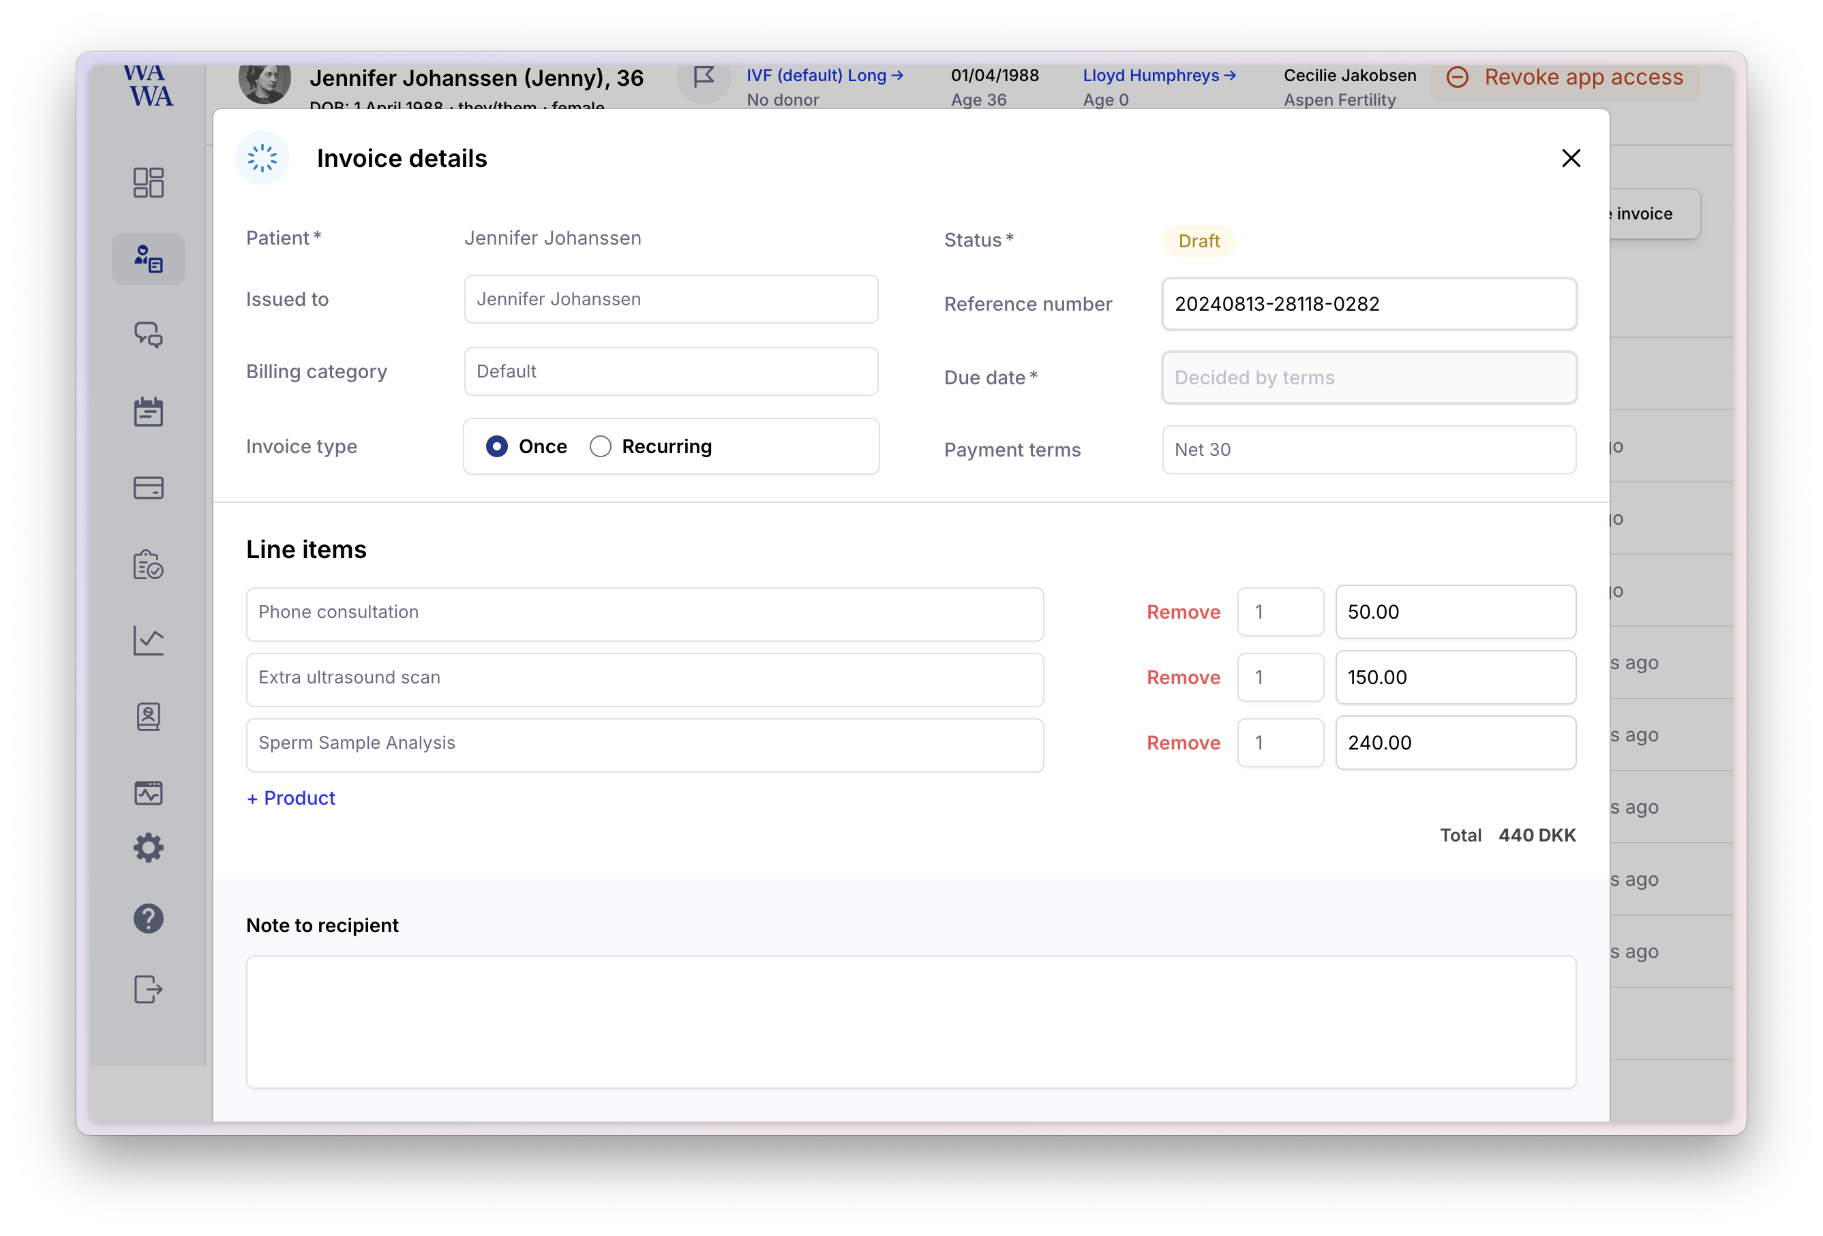Open the payment terms Net 30 dropdown
This screenshot has width=1823, height=1236.
pos(1368,448)
